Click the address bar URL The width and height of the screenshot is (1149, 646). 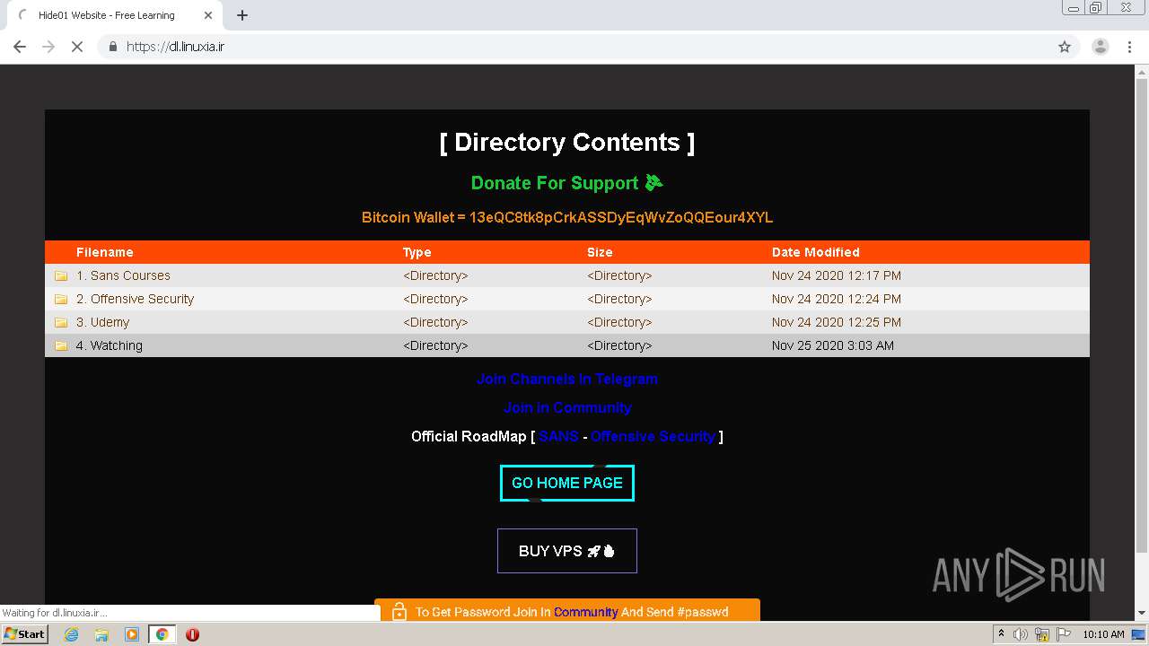coord(175,47)
